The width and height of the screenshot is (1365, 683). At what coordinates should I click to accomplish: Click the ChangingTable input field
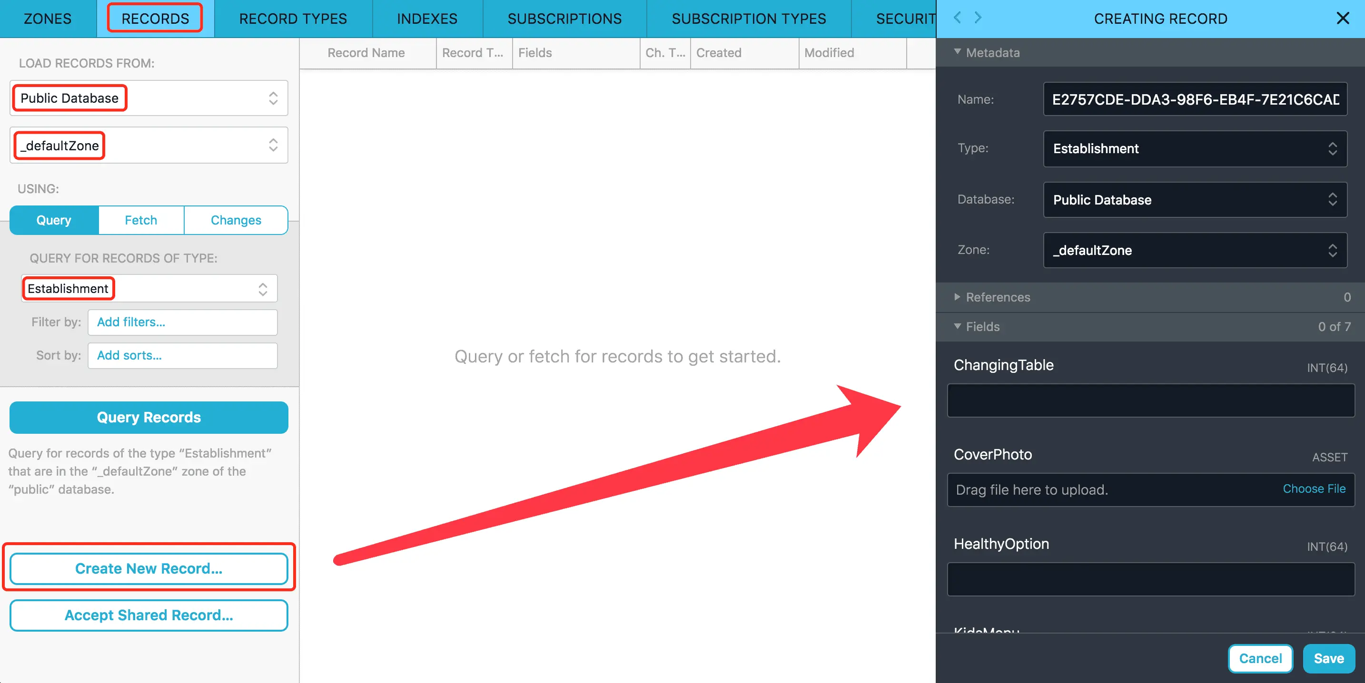[1150, 401]
